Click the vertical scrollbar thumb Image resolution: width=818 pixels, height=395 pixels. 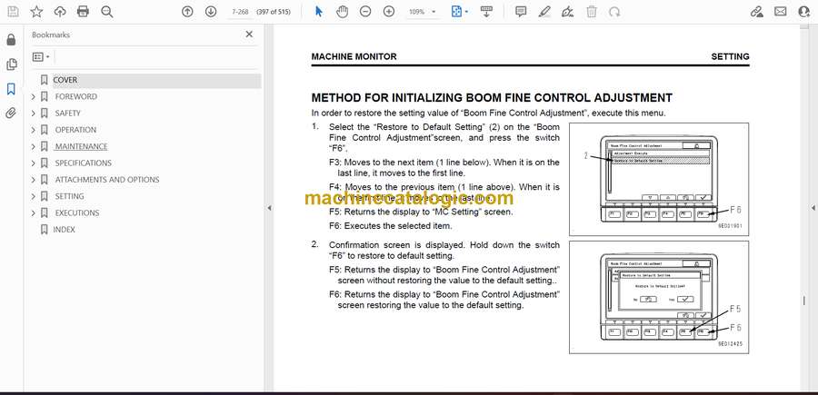tap(804, 301)
